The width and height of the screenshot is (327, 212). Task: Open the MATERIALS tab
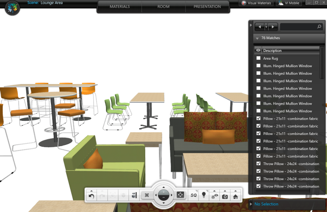[120, 7]
